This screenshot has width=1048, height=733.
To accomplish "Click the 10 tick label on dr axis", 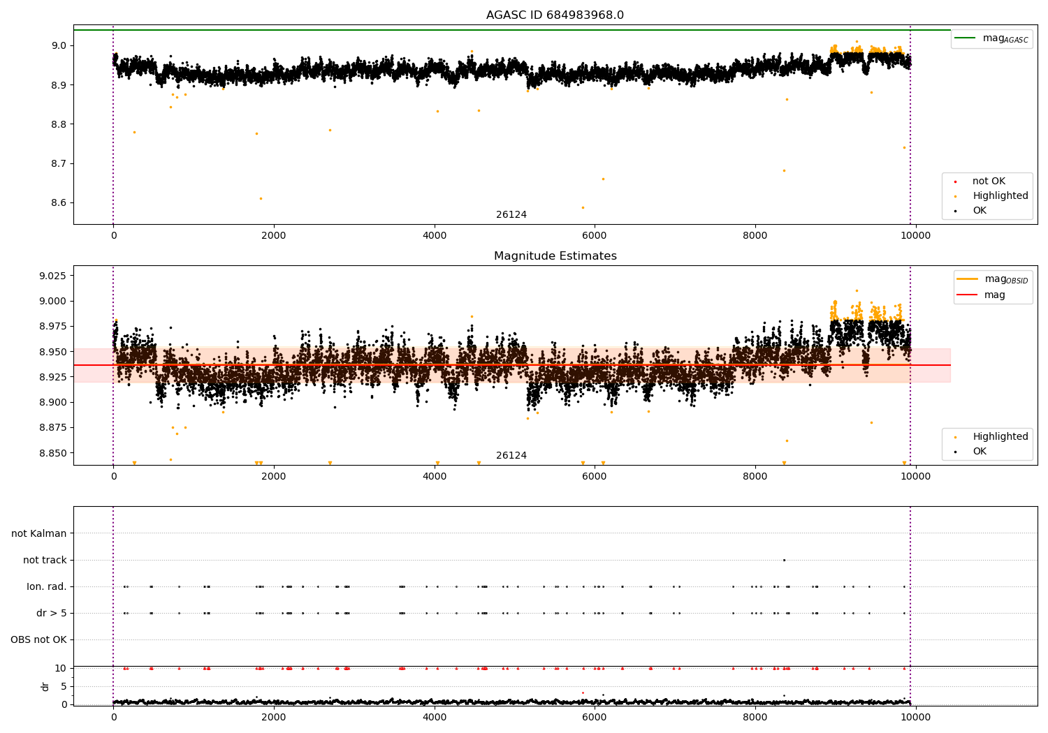I will point(61,669).
